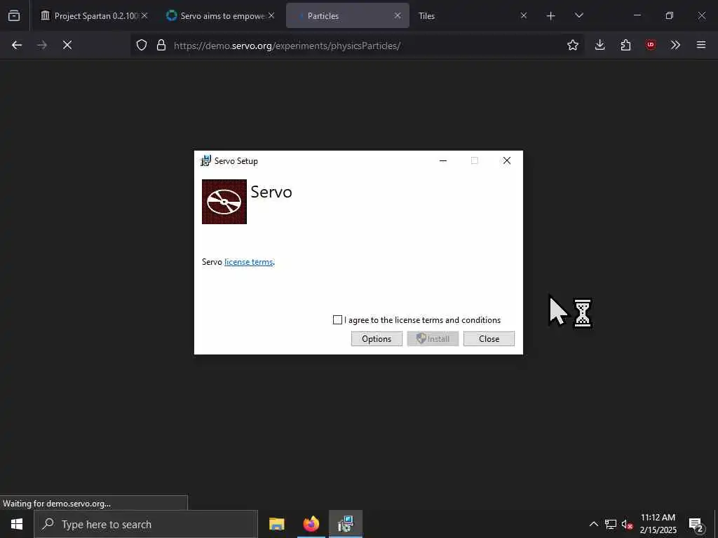Show hidden system tray icons
Viewport: 718px width, 538px height.
pyautogui.click(x=593, y=524)
